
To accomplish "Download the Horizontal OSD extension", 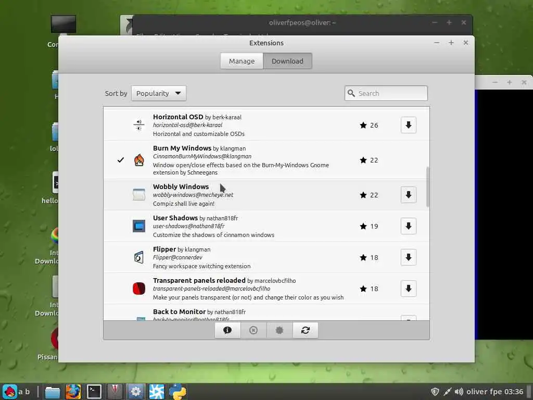I will (408, 125).
